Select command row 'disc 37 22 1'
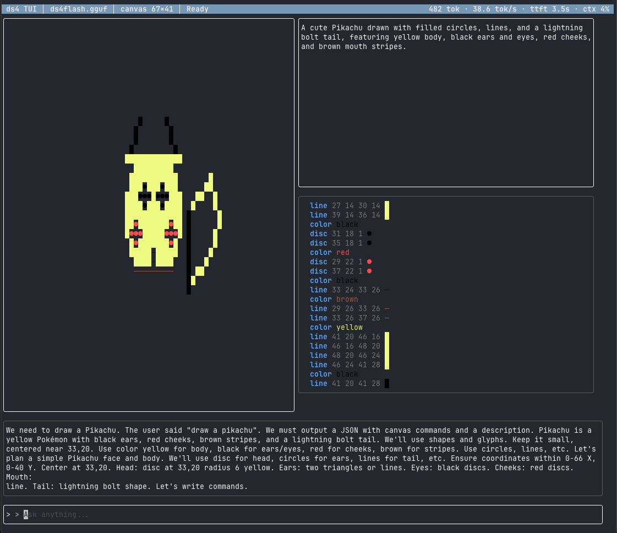 click(x=340, y=271)
